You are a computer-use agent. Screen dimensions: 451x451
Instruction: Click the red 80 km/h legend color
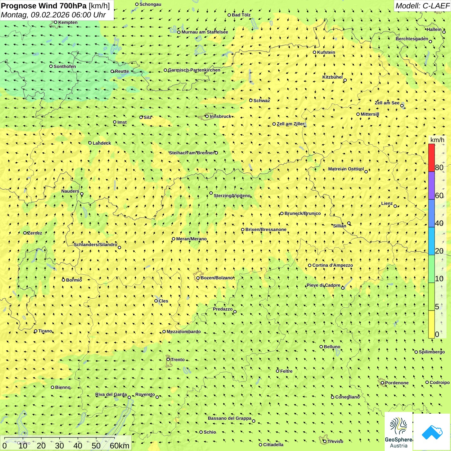pyautogui.click(x=431, y=158)
